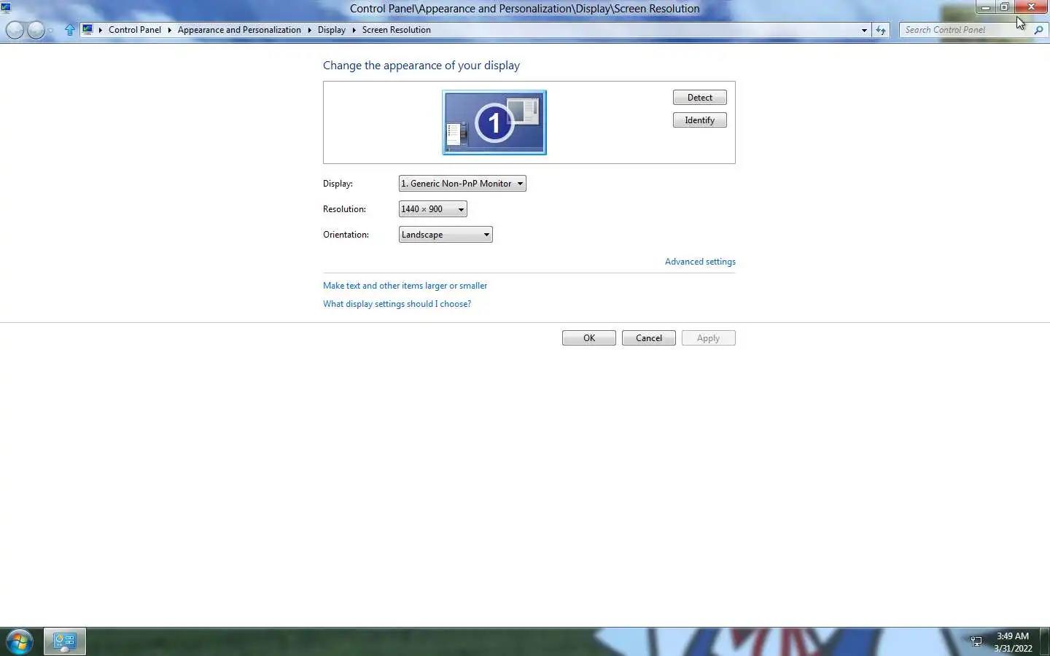Expand the arrow before Screen Resolution breadcrumb
Screen dimensions: 1050x656
354,30
